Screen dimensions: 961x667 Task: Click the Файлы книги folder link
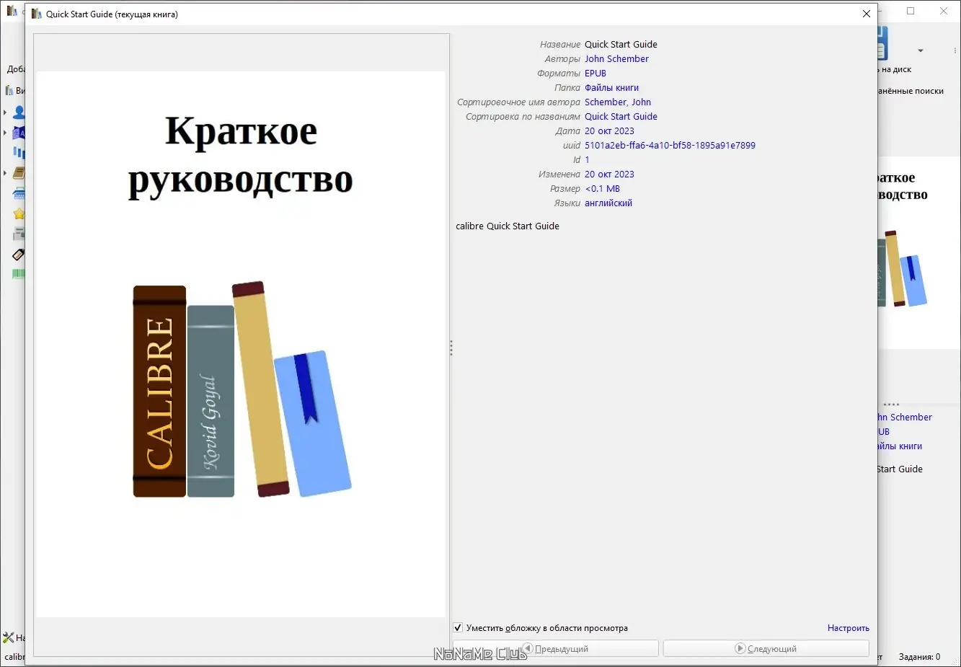(612, 87)
